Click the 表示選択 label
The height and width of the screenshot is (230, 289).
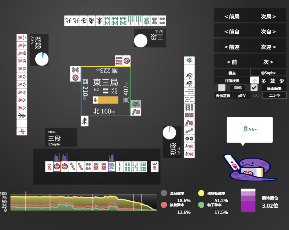223,96
